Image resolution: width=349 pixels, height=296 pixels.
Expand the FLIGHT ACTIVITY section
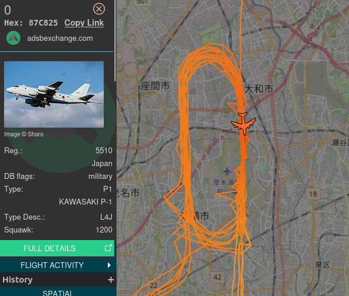pyautogui.click(x=57, y=265)
